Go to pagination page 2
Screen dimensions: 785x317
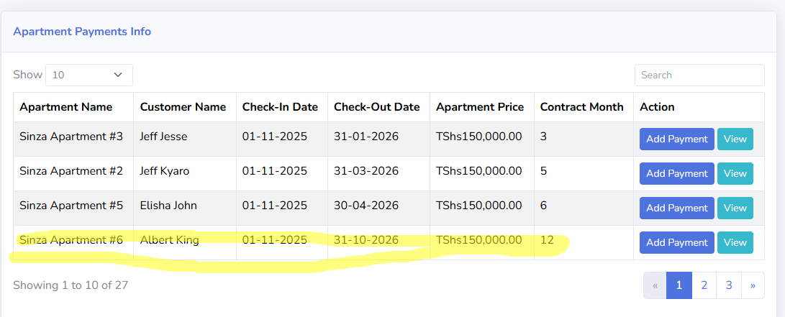pos(704,285)
